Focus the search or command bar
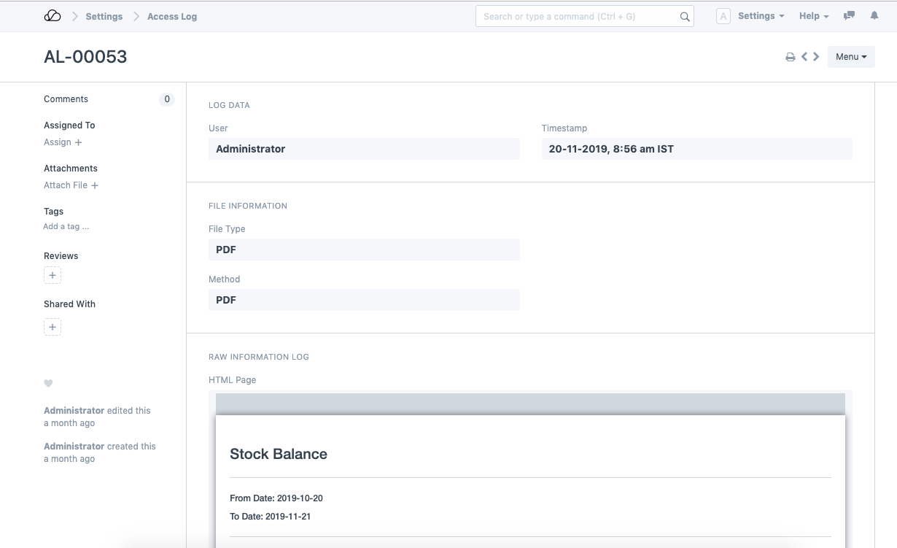 coord(576,16)
